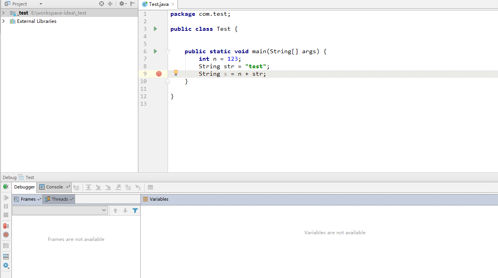Click the yellow intention lightbulb on line 9

click(x=176, y=73)
